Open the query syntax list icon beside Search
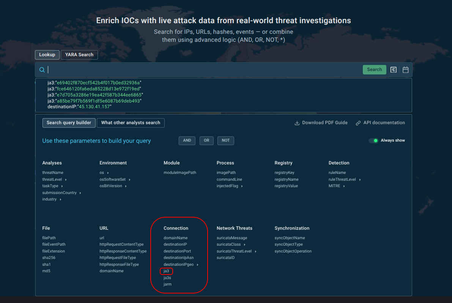This screenshot has height=303, width=452. 393,69
